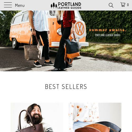Click the Menu text label
This screenshot has height=132, width=132.
click(x=20, y=5)
